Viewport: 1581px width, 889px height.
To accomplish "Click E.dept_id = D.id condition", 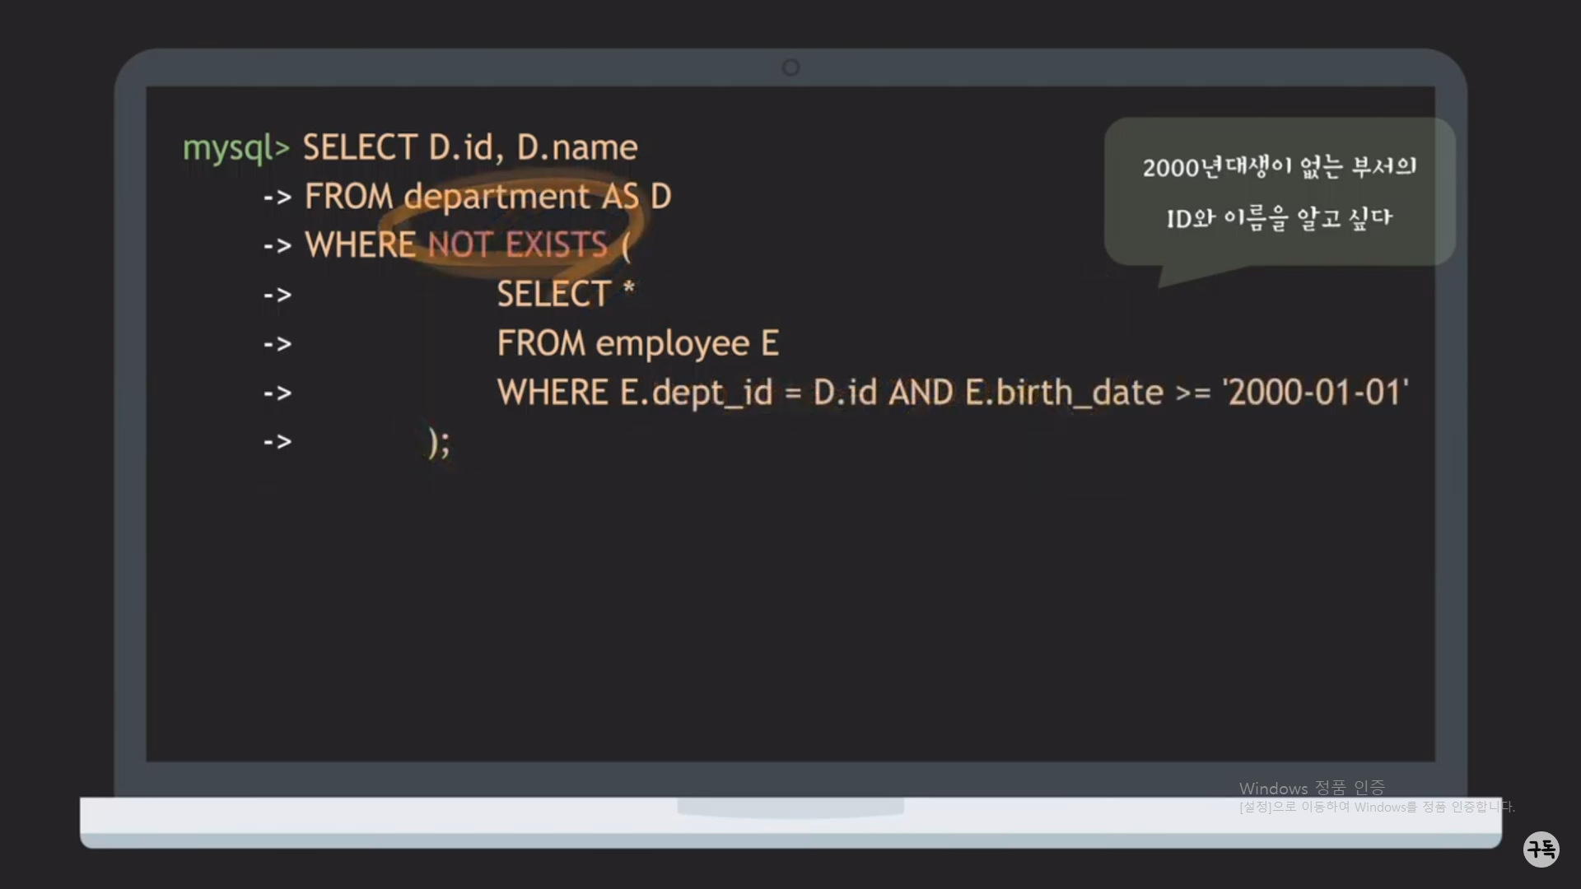I will click(748, 393).
